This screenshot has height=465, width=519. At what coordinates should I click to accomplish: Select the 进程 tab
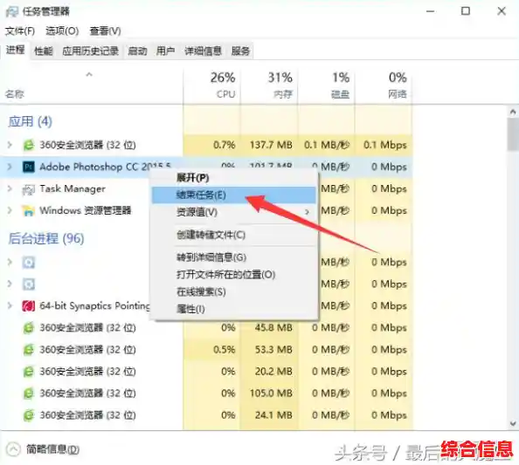[x=15, y=51]
